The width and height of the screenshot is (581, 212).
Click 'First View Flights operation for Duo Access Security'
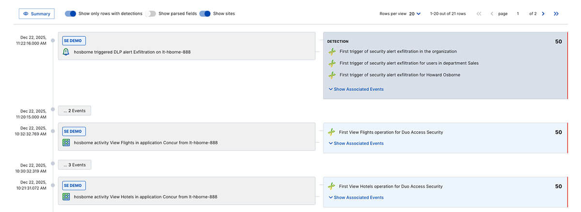(391, 132)
